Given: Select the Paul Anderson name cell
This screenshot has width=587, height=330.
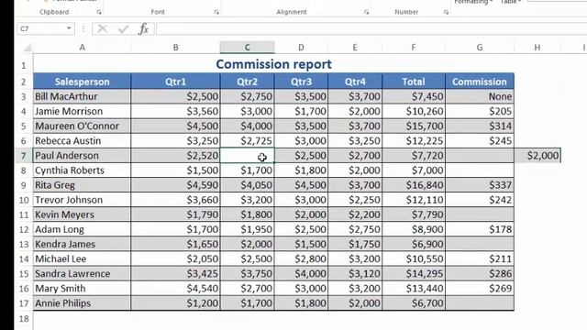Looking at the screenshot, I should (82, 155).
